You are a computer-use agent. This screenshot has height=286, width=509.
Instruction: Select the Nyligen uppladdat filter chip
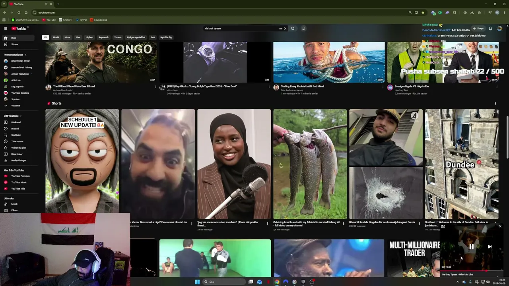(x=136, y=37)
